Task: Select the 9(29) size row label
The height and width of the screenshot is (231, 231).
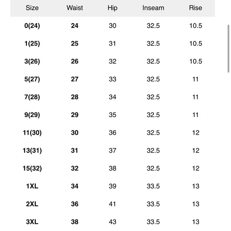Action: [x=32, y=115]
